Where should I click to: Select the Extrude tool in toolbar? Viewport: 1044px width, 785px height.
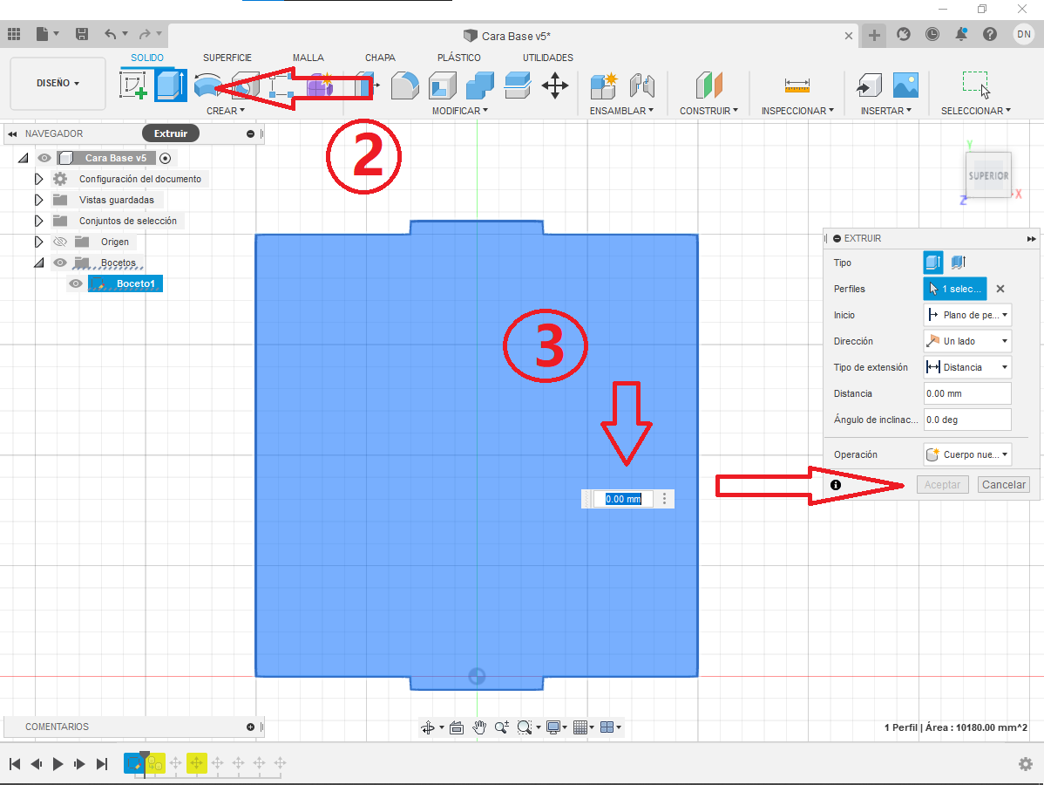click(171, 85)
